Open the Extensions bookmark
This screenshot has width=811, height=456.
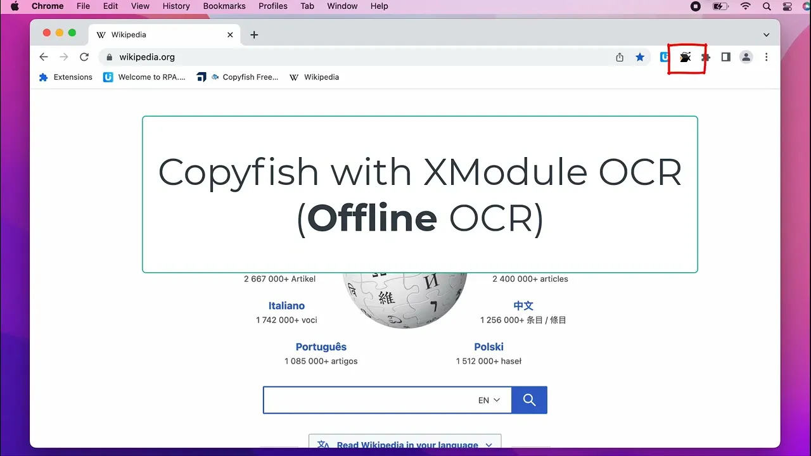66,77
